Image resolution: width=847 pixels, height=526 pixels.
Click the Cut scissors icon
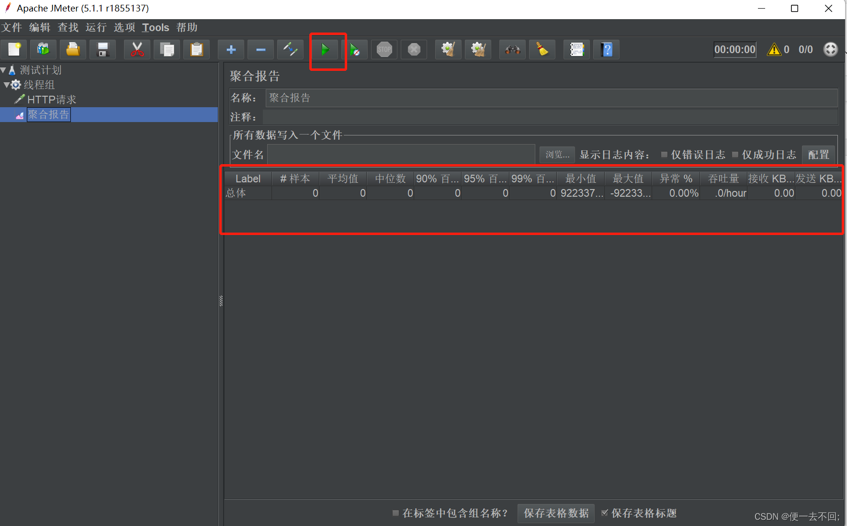[x=137, y=49]
